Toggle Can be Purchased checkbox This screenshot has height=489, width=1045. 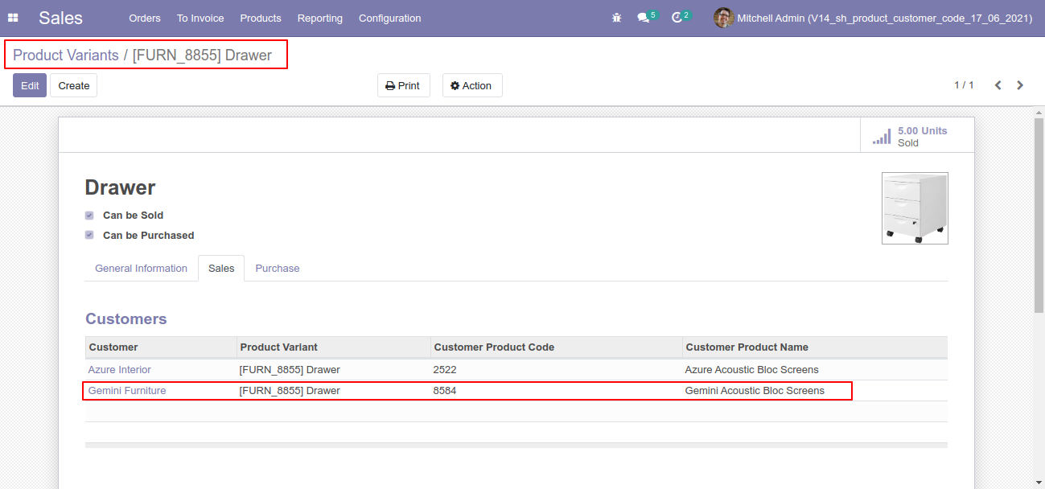(x=89, y=236)
